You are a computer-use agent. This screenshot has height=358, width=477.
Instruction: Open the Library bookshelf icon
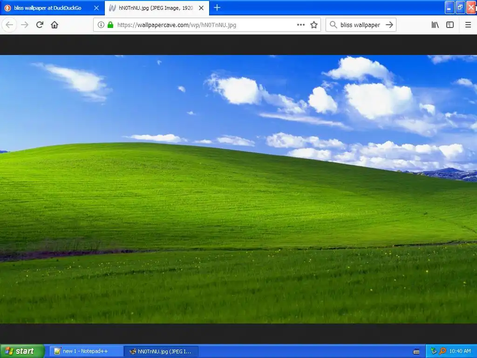pos(435,25)
